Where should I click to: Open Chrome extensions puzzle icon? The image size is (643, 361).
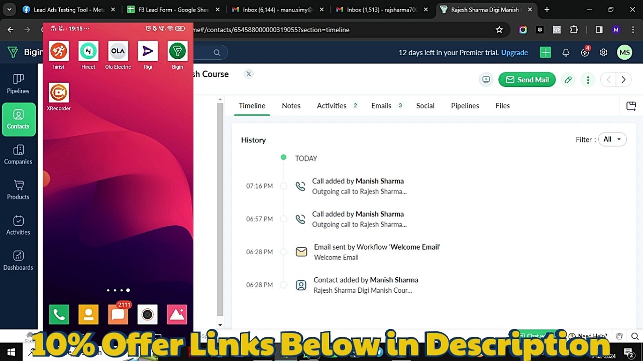click(574, 30)
